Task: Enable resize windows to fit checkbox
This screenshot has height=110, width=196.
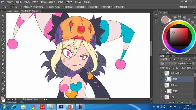Action: [x=21, y=7]
